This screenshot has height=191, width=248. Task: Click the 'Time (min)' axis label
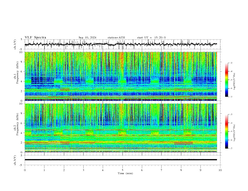125,173
